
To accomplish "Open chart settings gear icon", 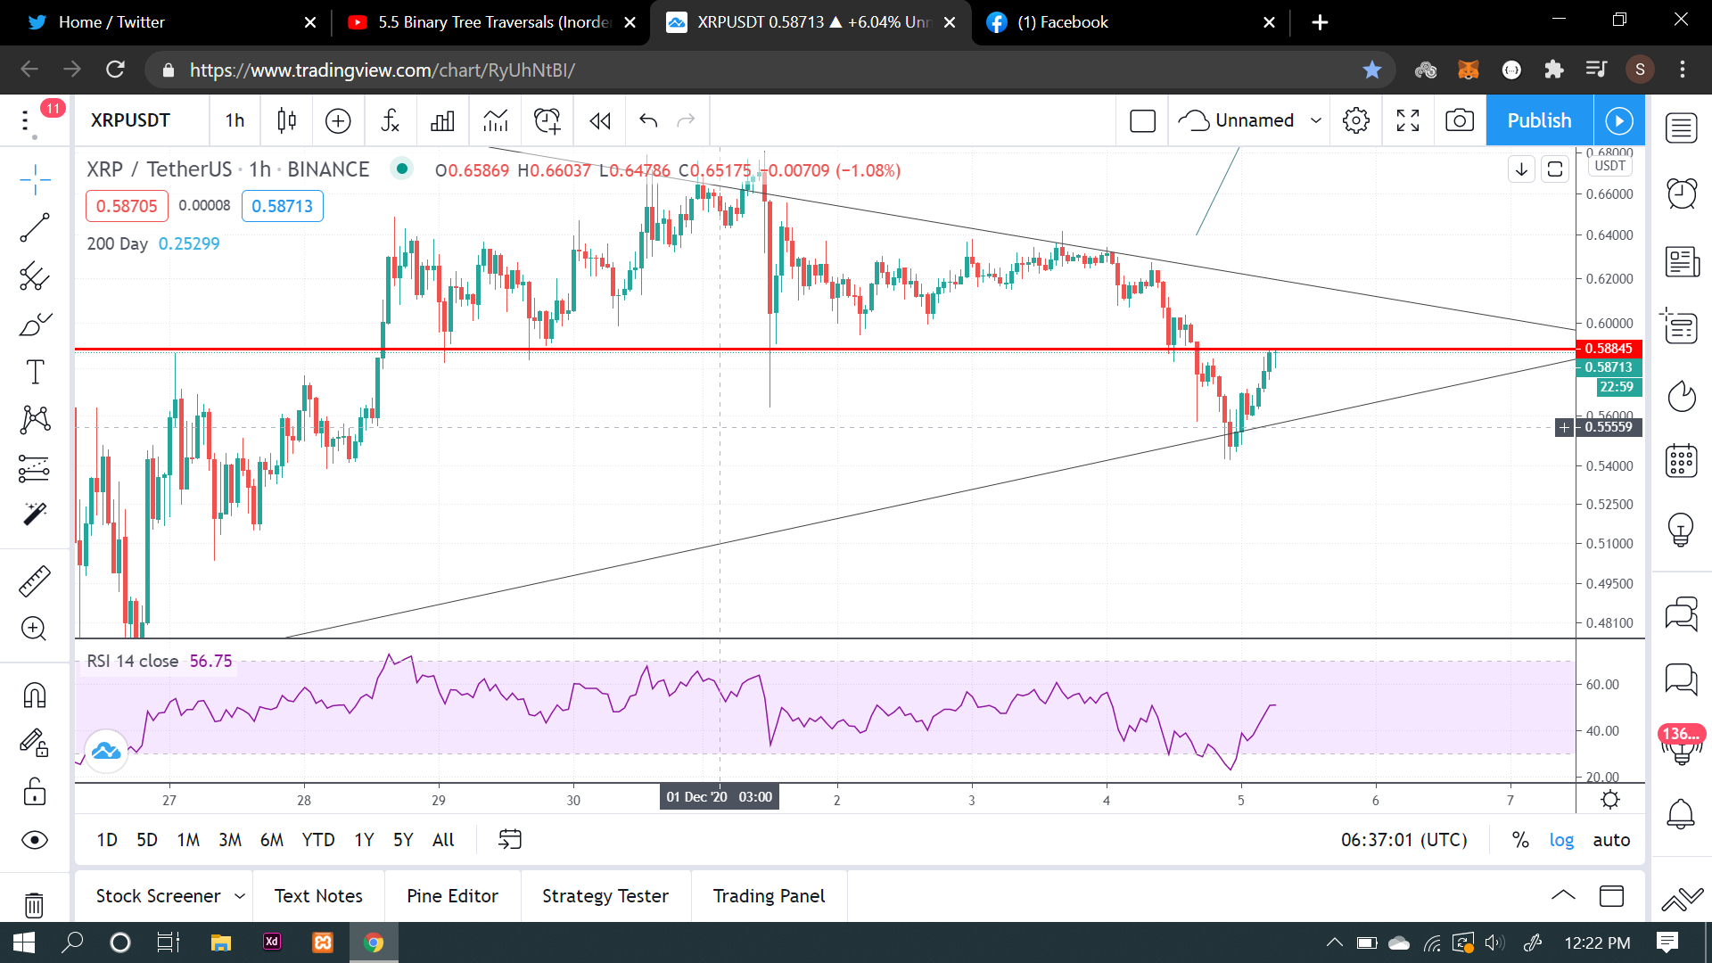I will pyautogui.click(x=1355, y=120).
